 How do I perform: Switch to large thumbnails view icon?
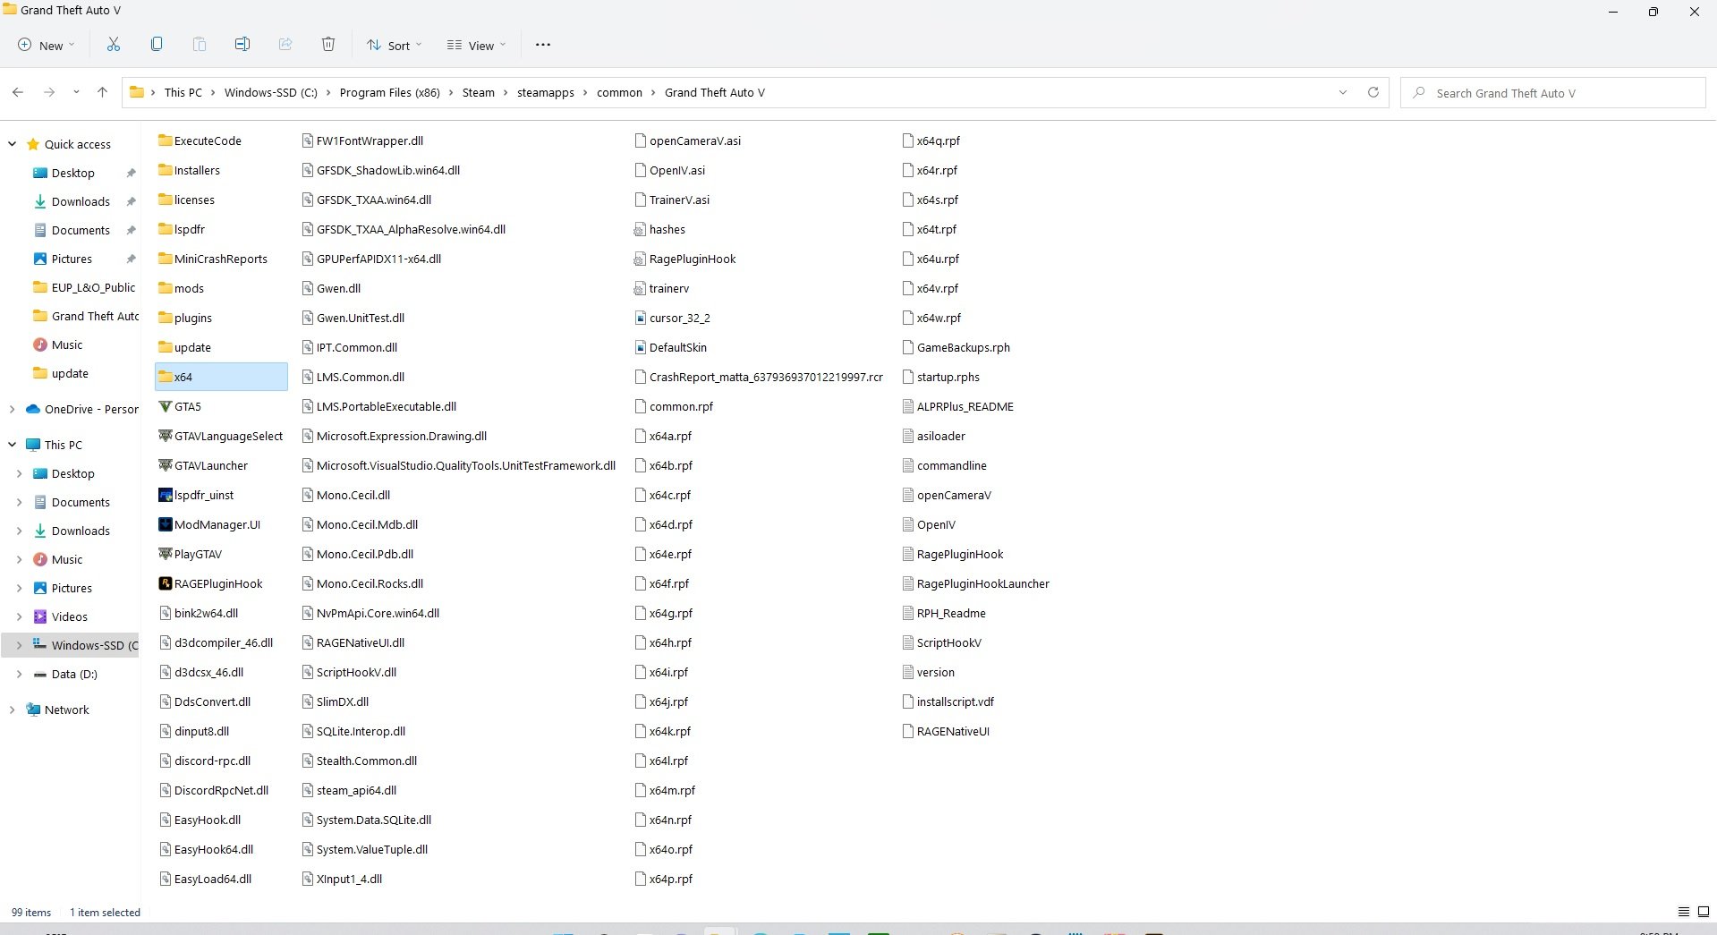click(1704, 912)
